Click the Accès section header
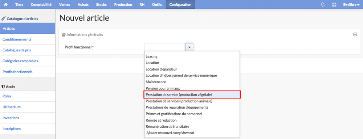Screen dimensions: 363x139 [x=8, y=87]
